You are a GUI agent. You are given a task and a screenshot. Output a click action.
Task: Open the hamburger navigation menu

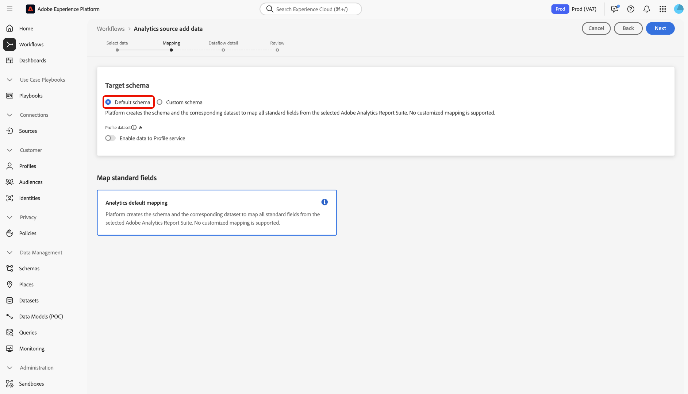point(10,9)
